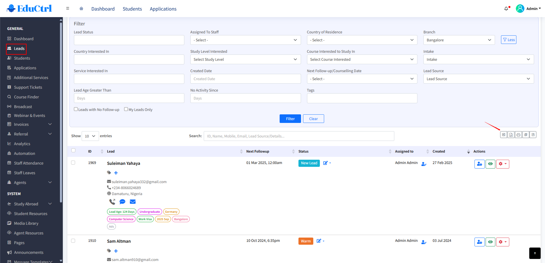Screen dimensions: 545x263
Task: Click the home icon in top navigation
Action: (x=81, y=9)
